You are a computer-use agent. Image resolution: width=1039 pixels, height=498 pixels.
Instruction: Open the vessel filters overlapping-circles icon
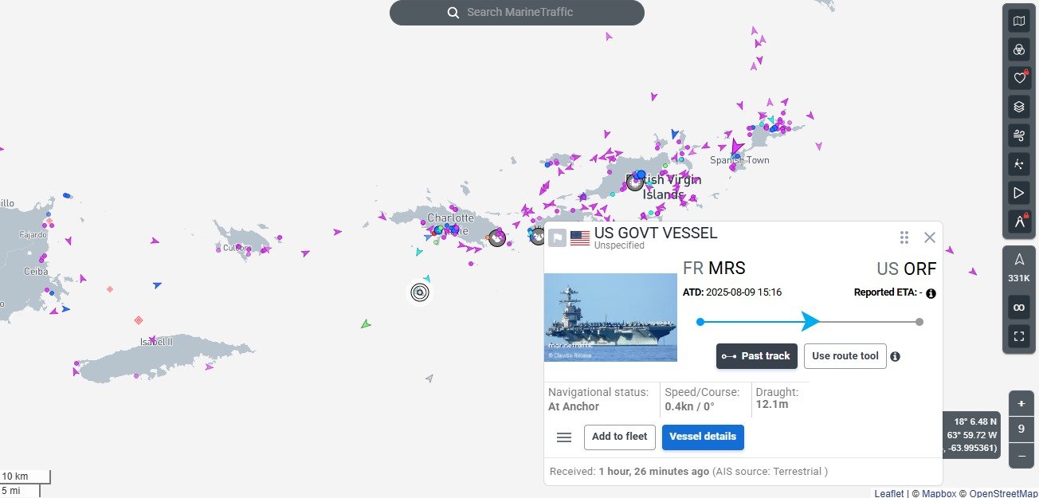(1018, 49)
